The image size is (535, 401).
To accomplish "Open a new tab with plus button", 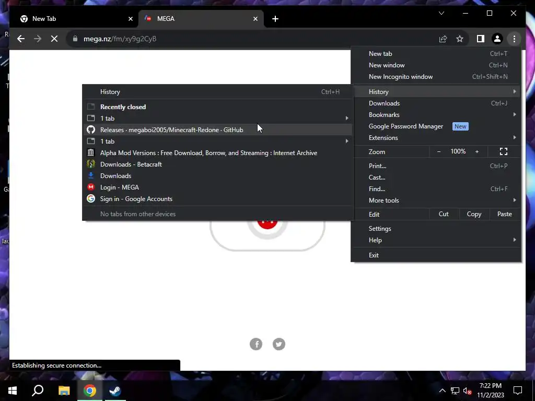I will pos(275,19).
